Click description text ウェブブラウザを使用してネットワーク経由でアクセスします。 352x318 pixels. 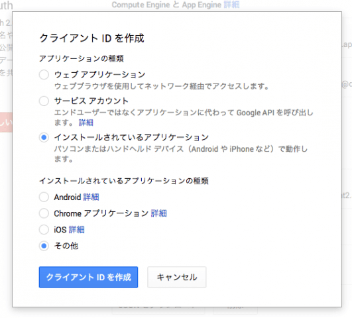[x=162, y=86]
